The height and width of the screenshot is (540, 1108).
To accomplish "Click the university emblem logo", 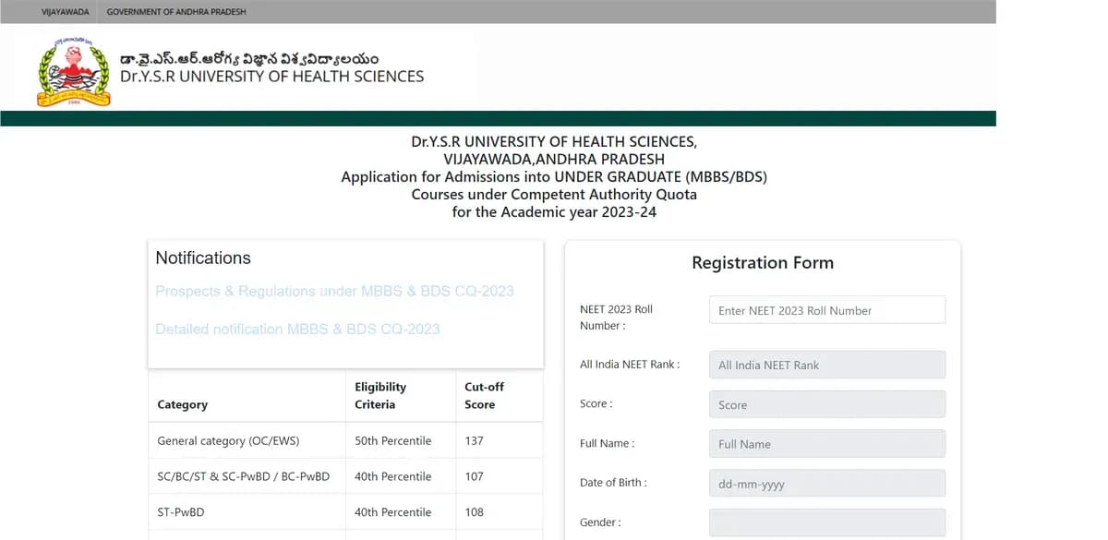I will pyautogui.click(x=73, y=71).
